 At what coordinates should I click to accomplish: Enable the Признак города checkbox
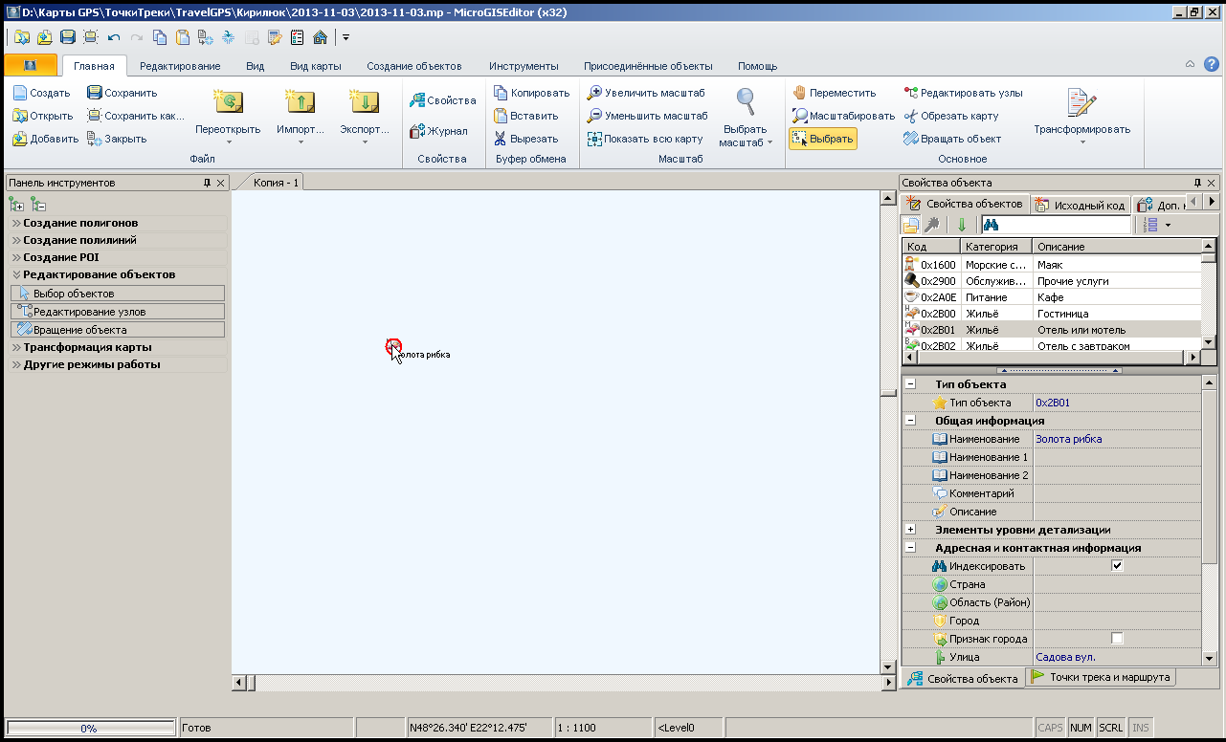1117,639
